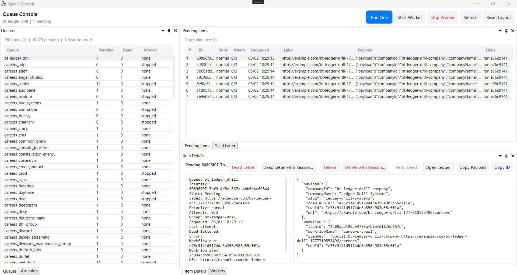Click the drag handle at title bar center
Image resolution: width=517 pixels, height=275 pixels.
click(x=258, y=2)
